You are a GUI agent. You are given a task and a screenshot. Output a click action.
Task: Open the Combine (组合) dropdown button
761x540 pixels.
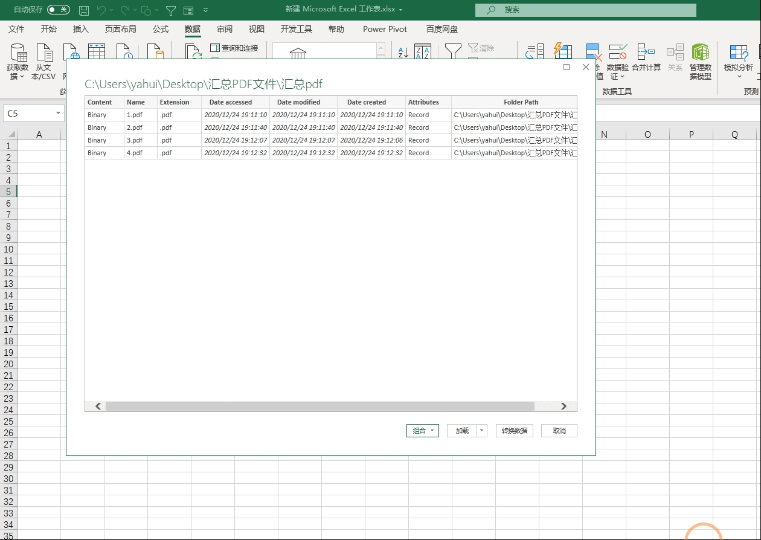click(x=423, y=431)
